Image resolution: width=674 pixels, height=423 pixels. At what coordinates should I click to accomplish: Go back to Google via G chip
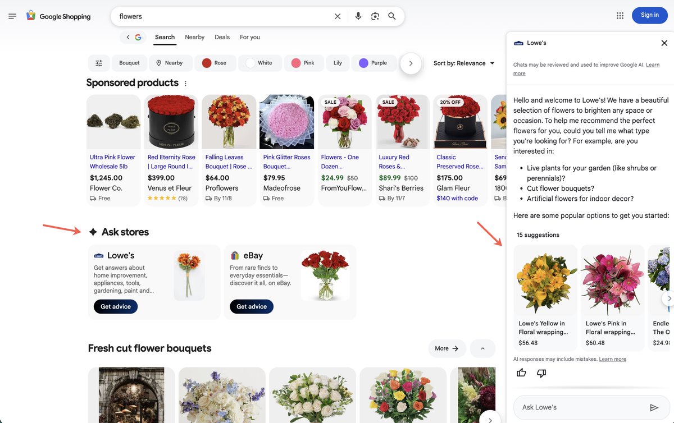(x=133, y=37)
